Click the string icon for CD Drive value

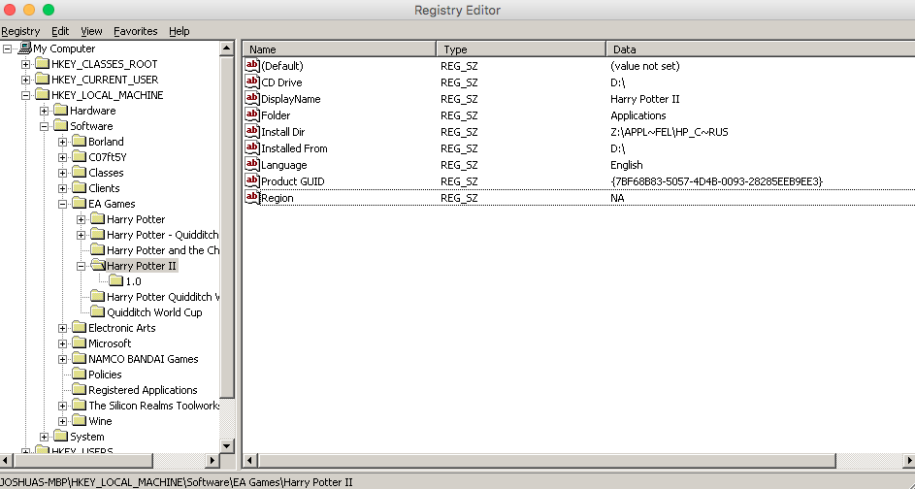252,81
